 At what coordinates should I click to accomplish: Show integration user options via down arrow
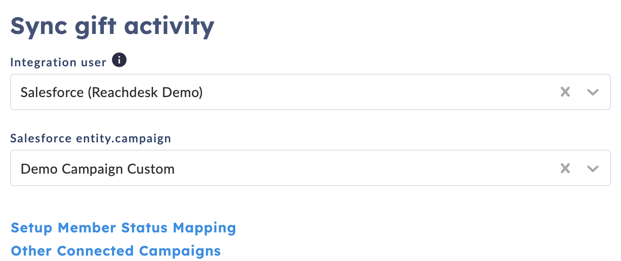point(592,92)
